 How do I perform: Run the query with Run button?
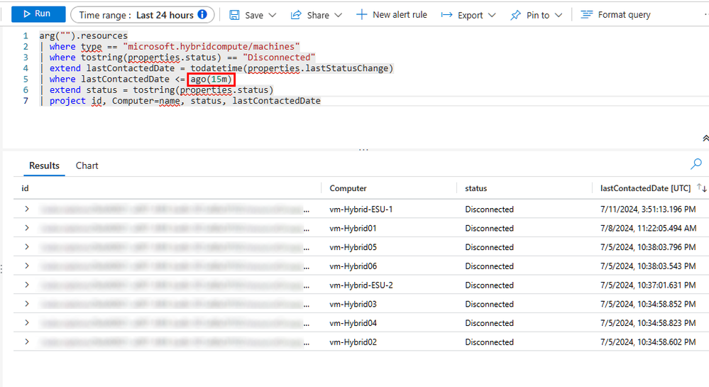pos(38,14)
